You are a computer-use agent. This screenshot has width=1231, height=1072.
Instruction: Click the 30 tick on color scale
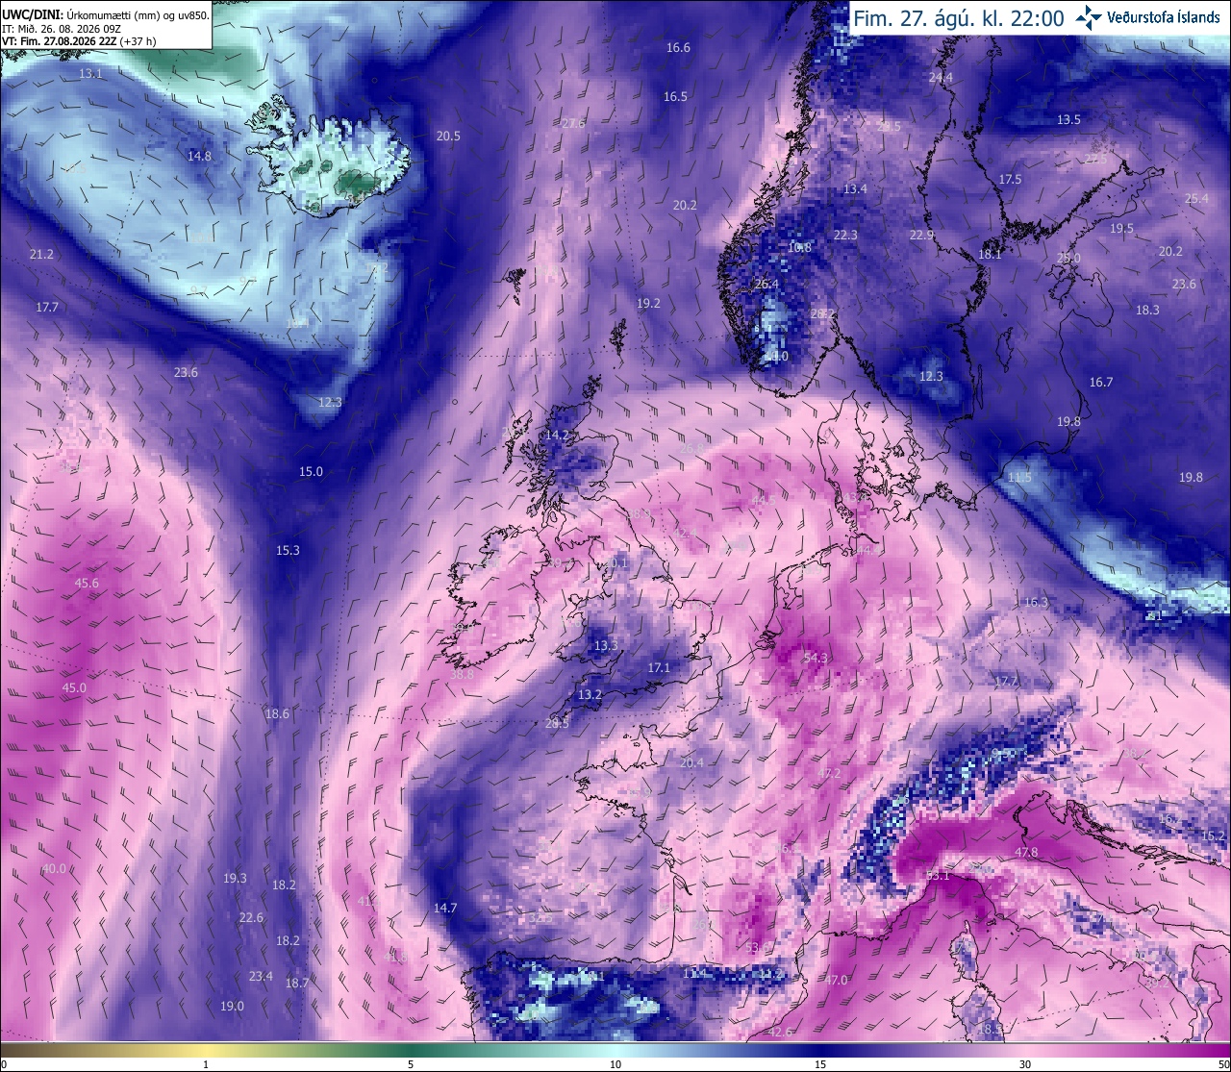pos(1025,1064)
